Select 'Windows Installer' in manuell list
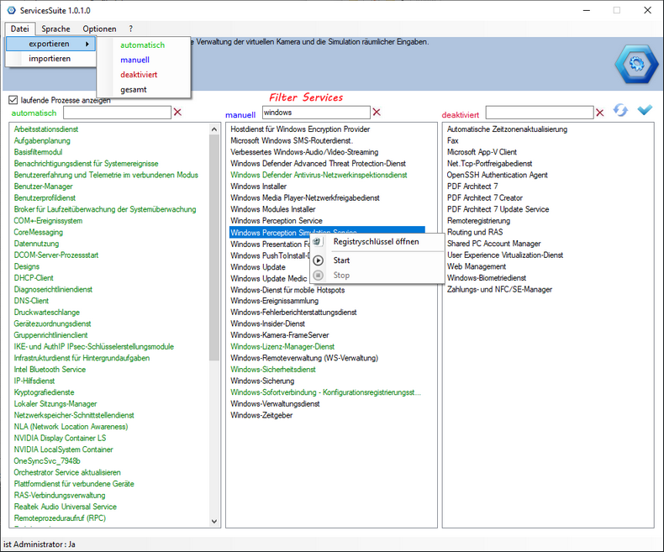Screen dimensions: 664x552 258,187
